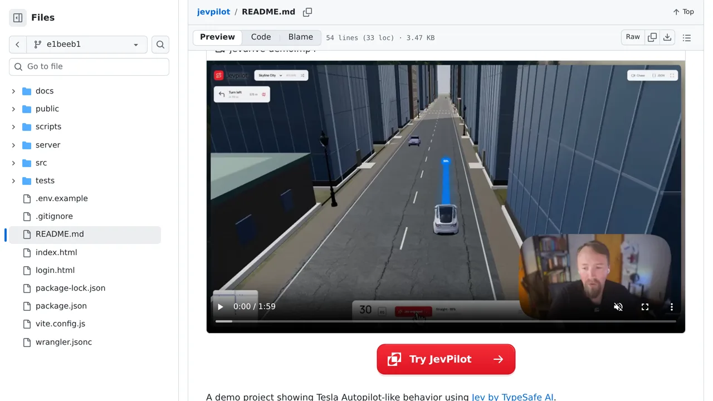Switch to the Blame tab
Screen dimensions: 713x401
pos(301,37)
